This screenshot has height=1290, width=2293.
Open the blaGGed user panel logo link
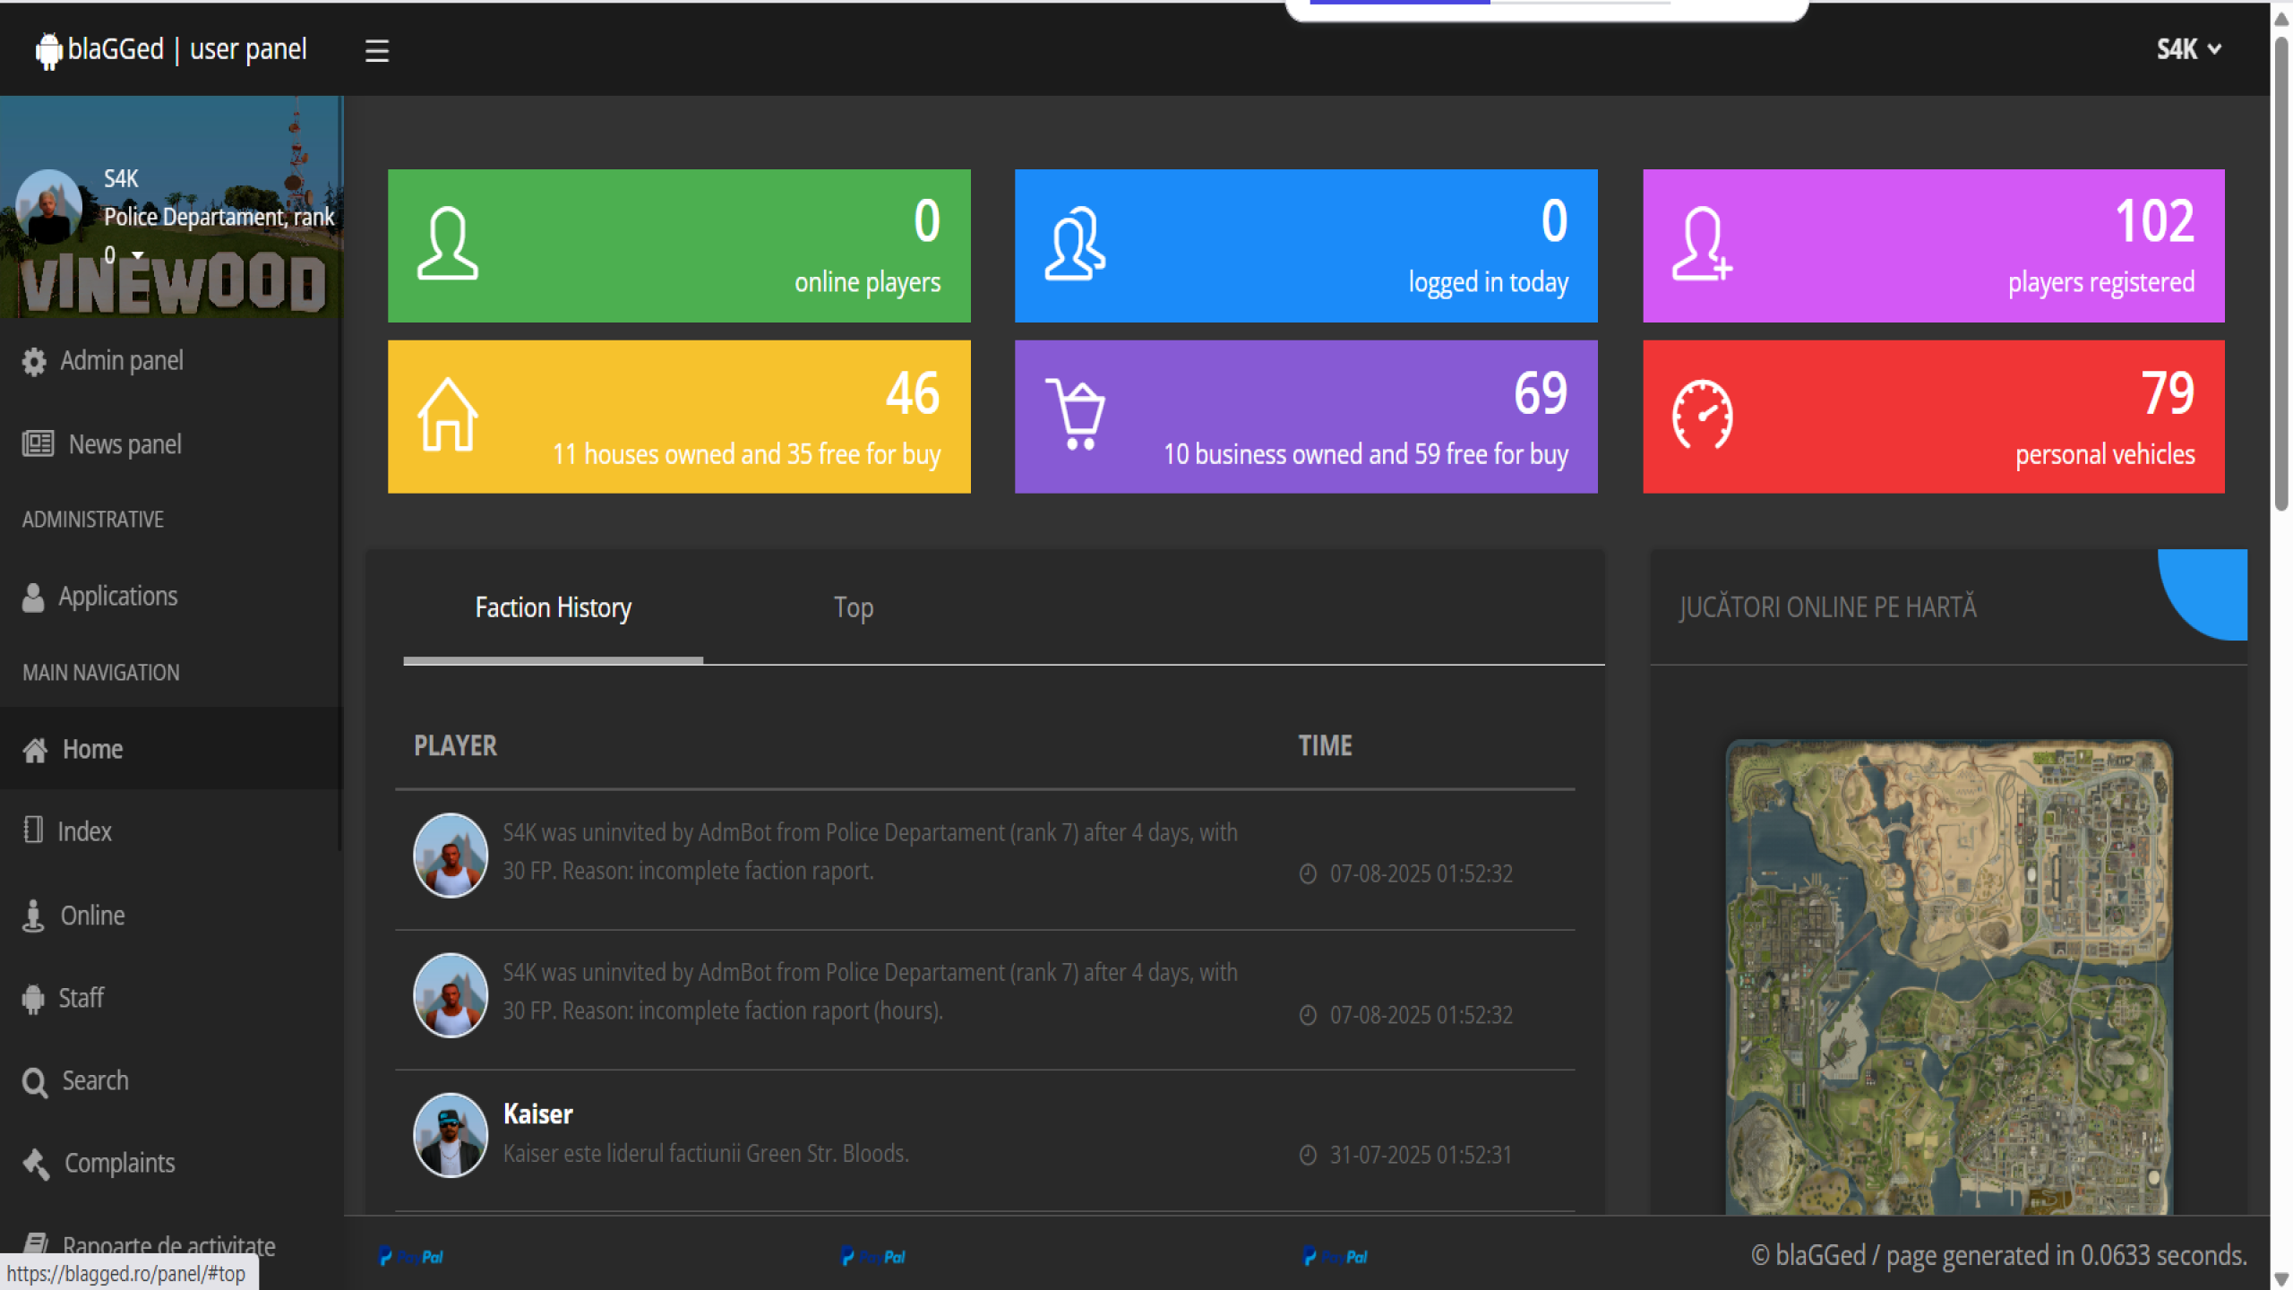coord(172,49)
